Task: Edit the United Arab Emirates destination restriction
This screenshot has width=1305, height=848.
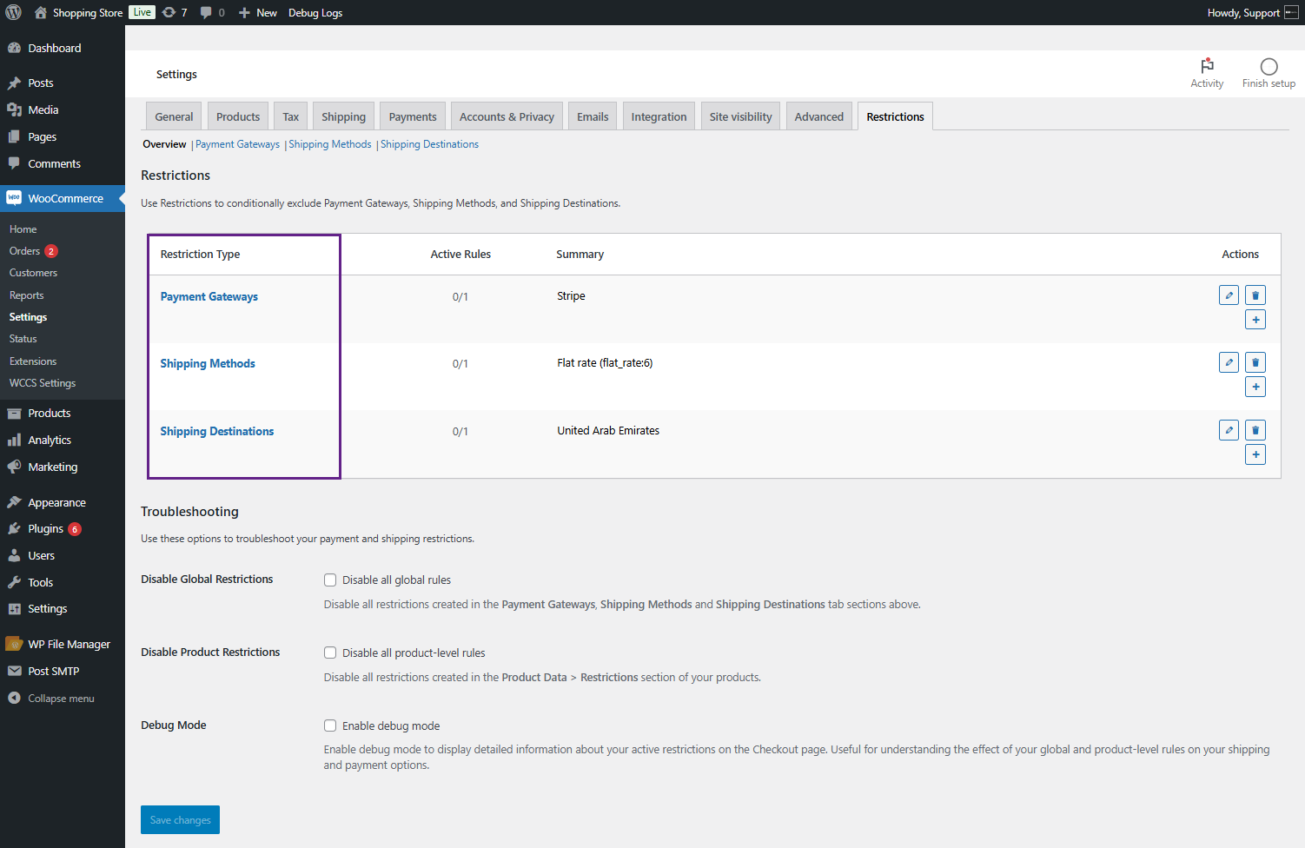Action: pyautogui.click(x=1229, y=430)
